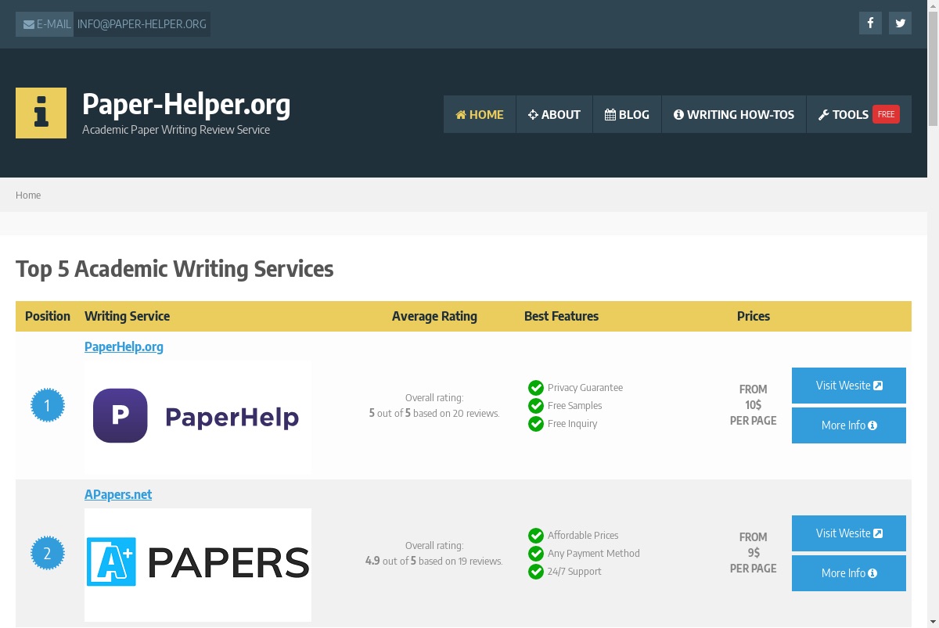Click the Best Features column header
The height and width of the screenshot is (628, 939).
click(561, 316)
